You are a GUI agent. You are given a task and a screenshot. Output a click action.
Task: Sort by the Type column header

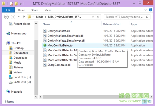pos(134,24)
